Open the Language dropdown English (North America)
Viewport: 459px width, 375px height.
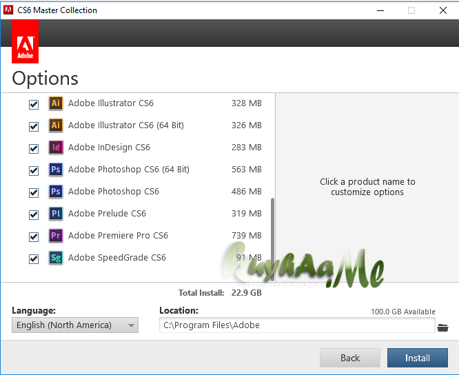click(75, 325)
